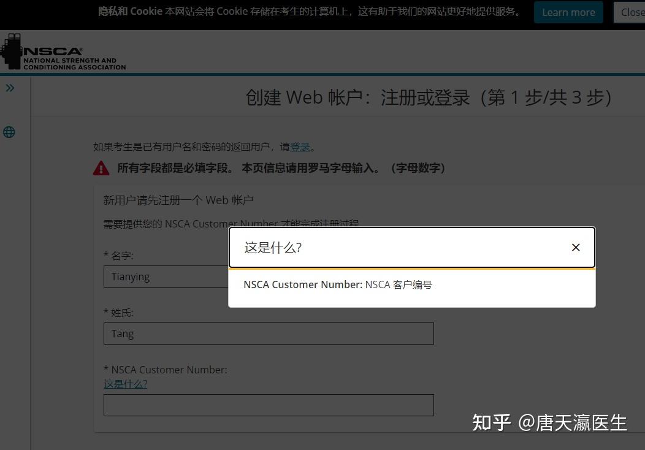Focus the 姓氏 field containing Tang
Viewport: 645px width, 450px height.
coord(269,333)
